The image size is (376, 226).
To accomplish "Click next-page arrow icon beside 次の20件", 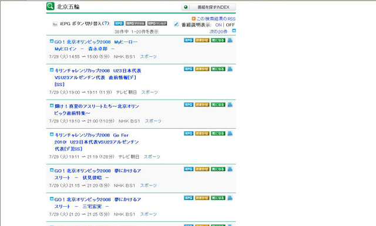I will (x=234, y=30).
